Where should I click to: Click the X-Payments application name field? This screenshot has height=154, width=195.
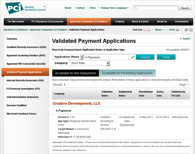point(110,57)
